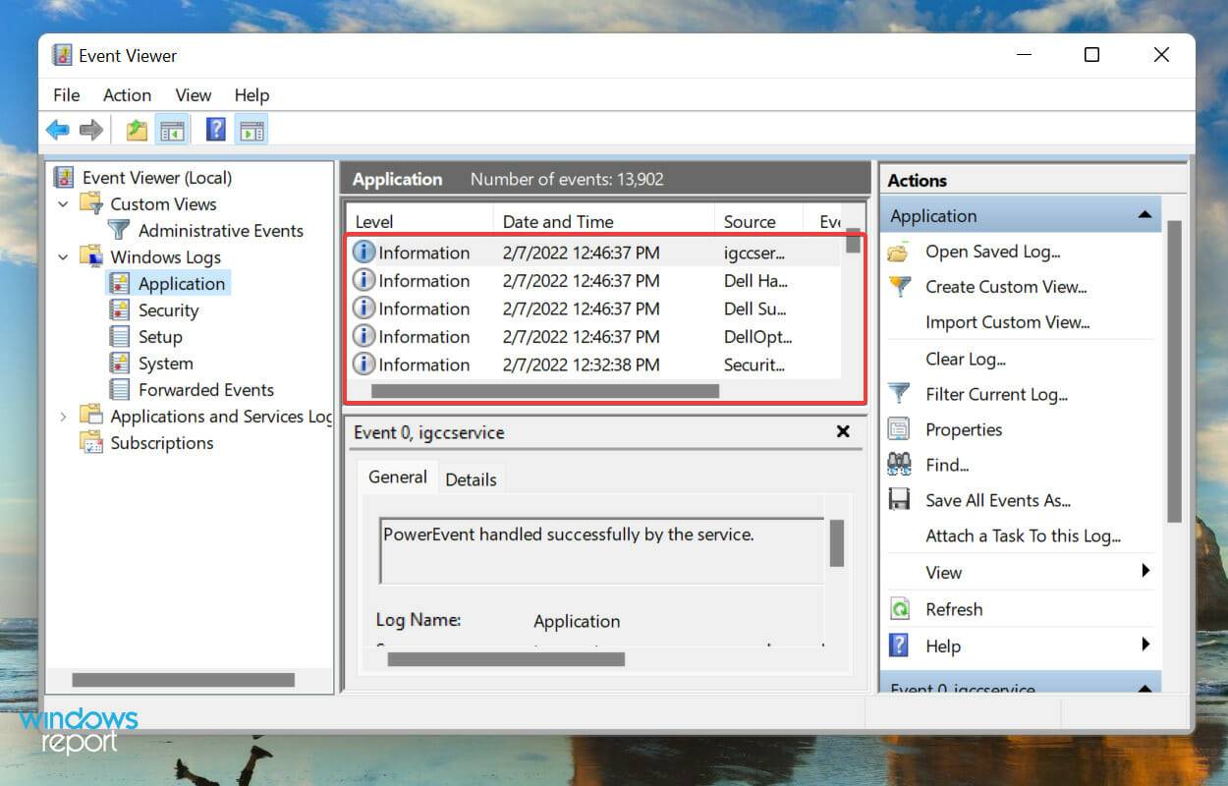Expand Applications and Services Logs
The width and height of the screenshot is (1228, 786).
[x=63, y=416]
